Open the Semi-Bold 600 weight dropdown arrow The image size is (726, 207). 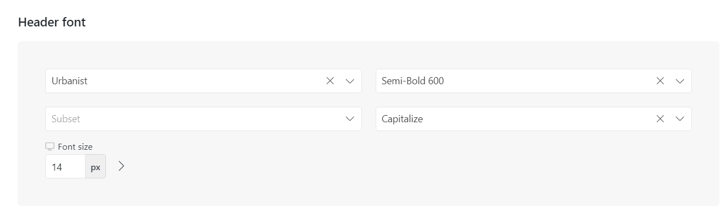point(680,81)
